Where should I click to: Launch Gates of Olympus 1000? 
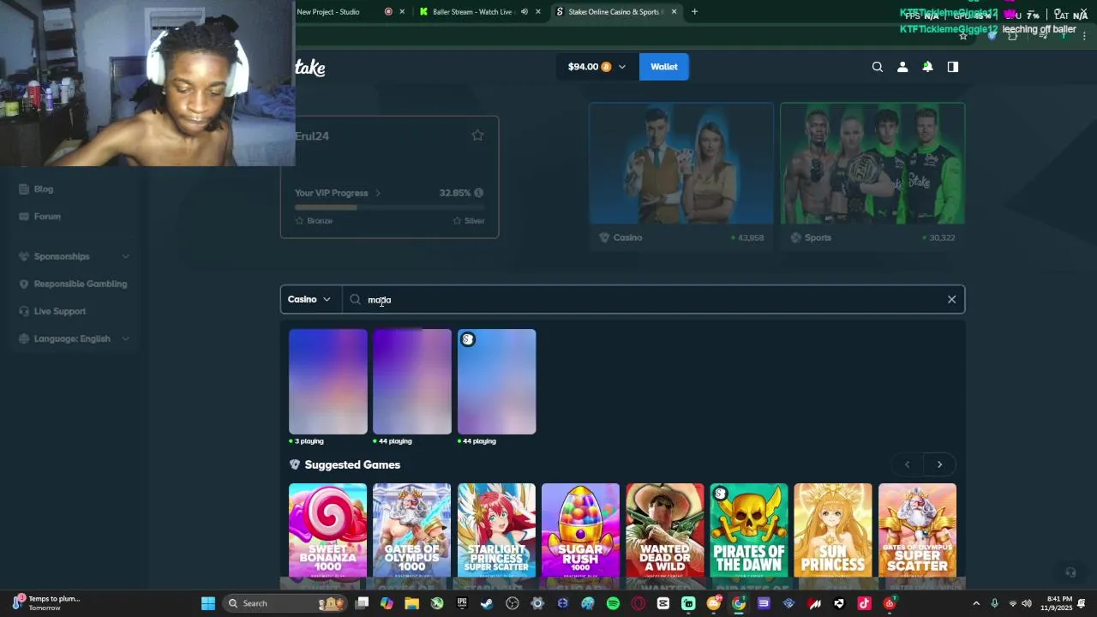[411, 531]
